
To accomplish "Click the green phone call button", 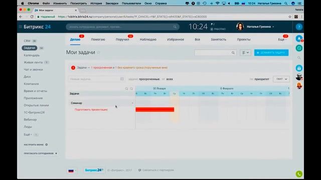I will click(x=299, y=174).
